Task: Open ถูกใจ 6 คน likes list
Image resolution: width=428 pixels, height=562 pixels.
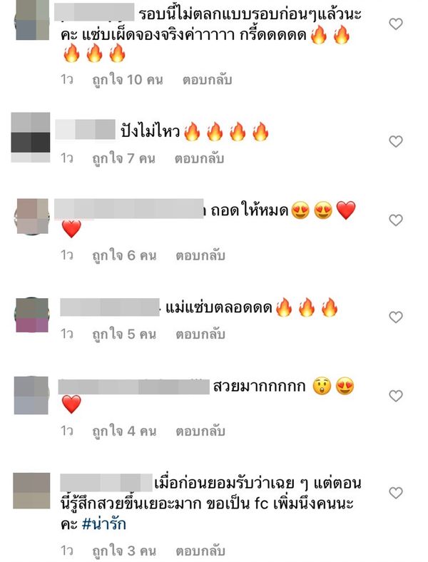Action: tap(124, 255)
